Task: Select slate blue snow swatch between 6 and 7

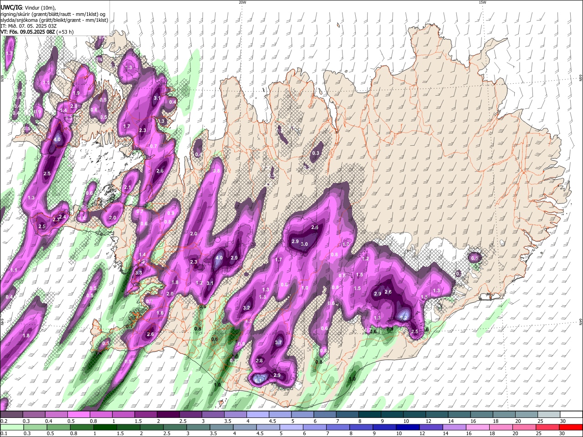Action: point(325,415)
